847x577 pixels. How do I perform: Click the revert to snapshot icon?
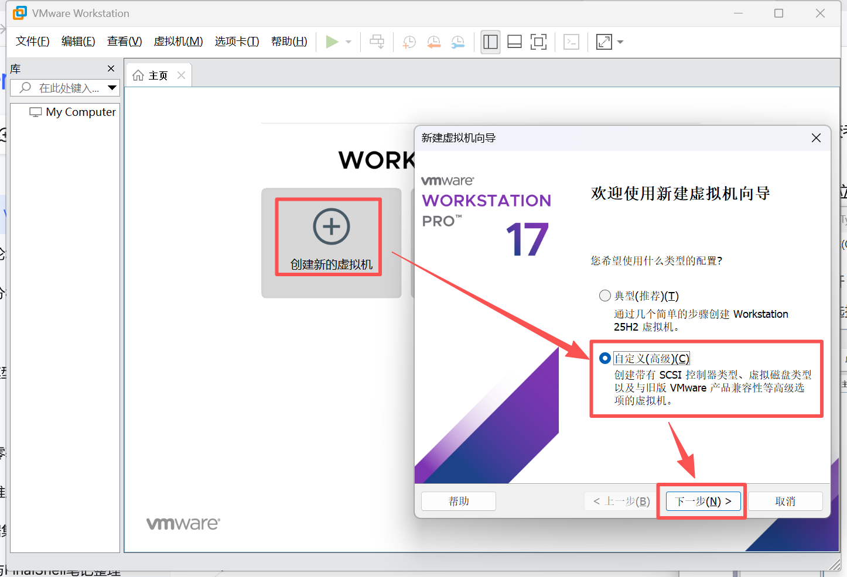coord(433,42)
